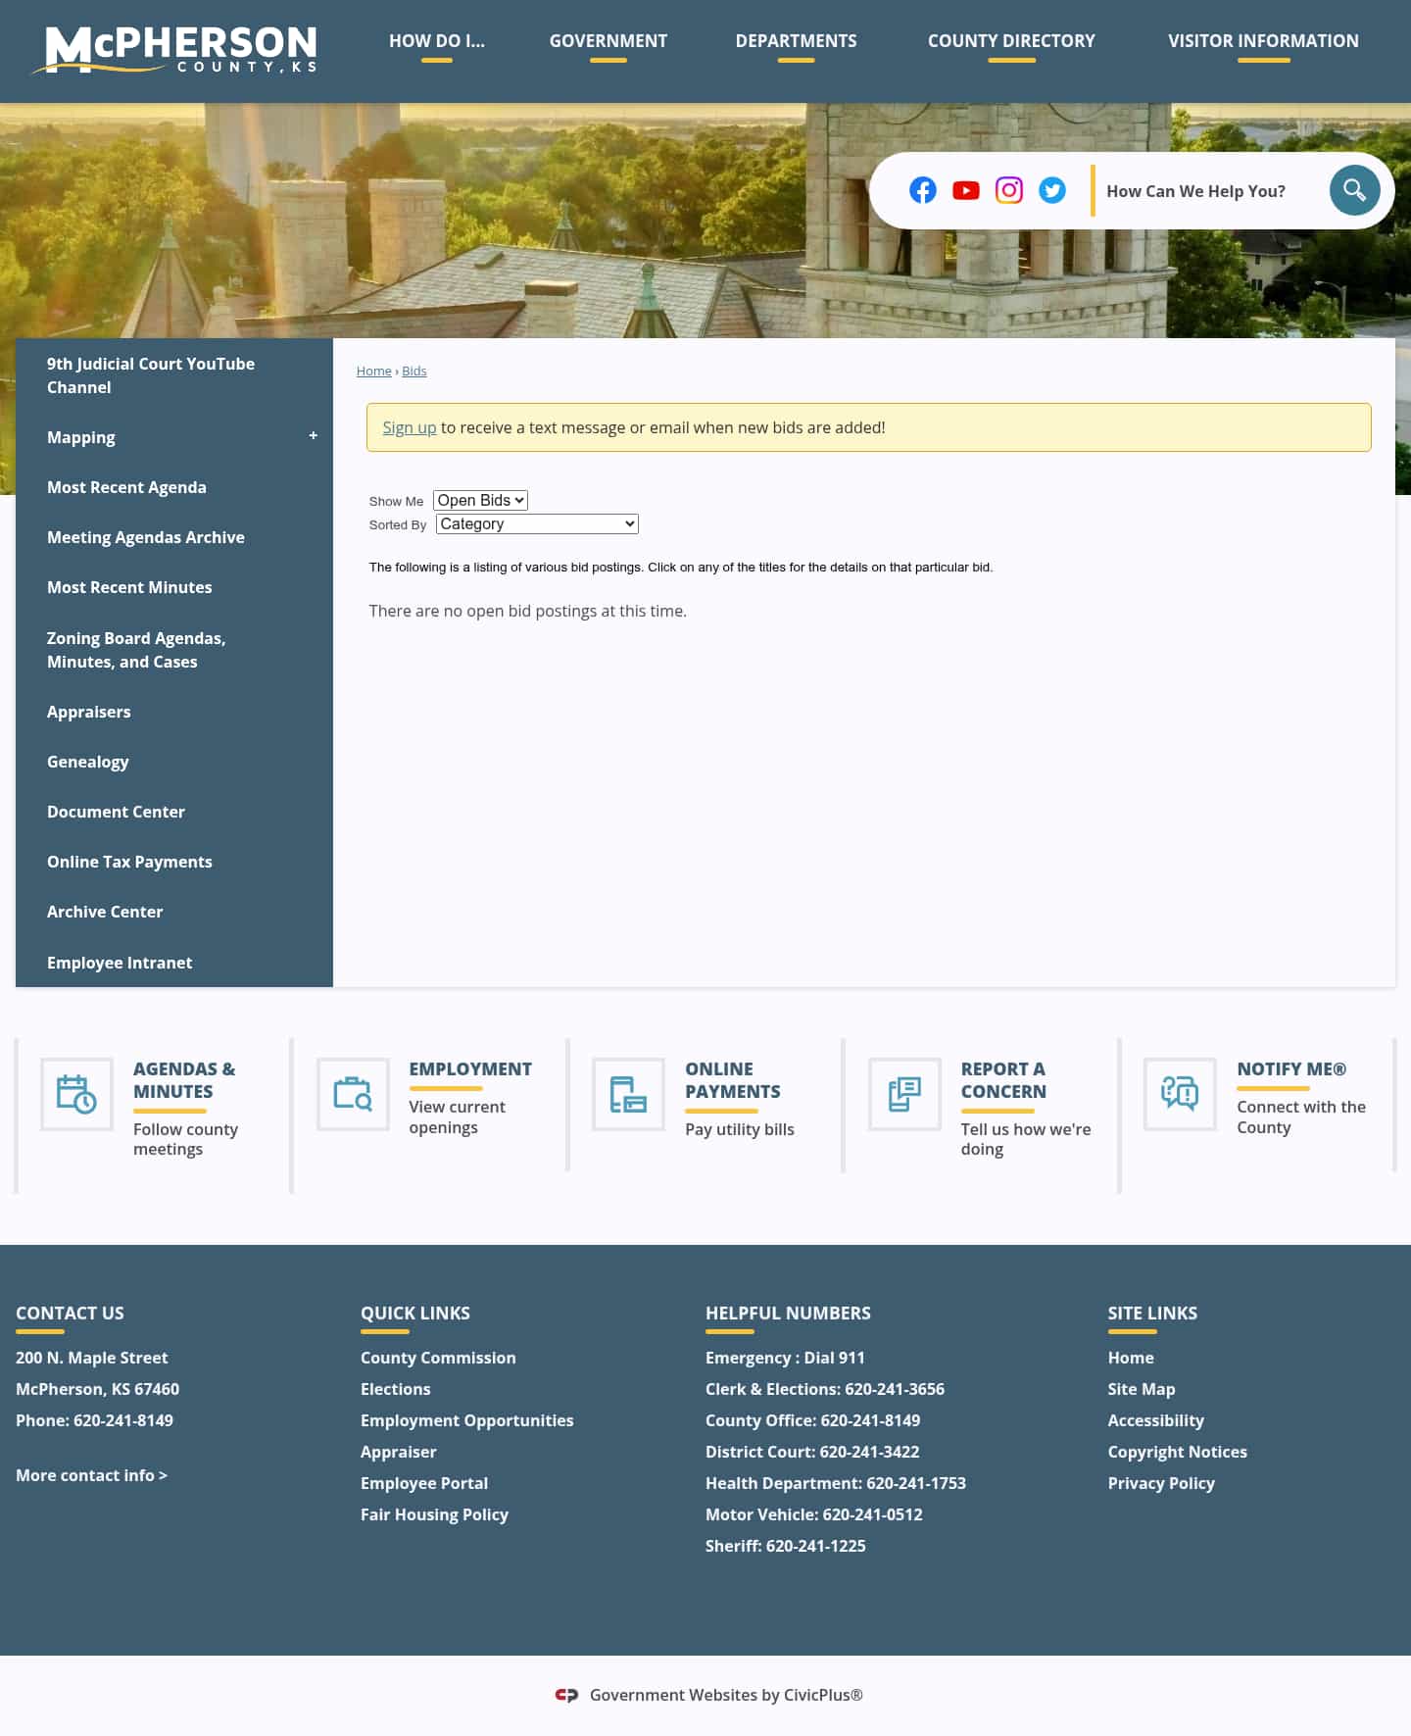Click the search magnifier button

tap(1354, 190)
